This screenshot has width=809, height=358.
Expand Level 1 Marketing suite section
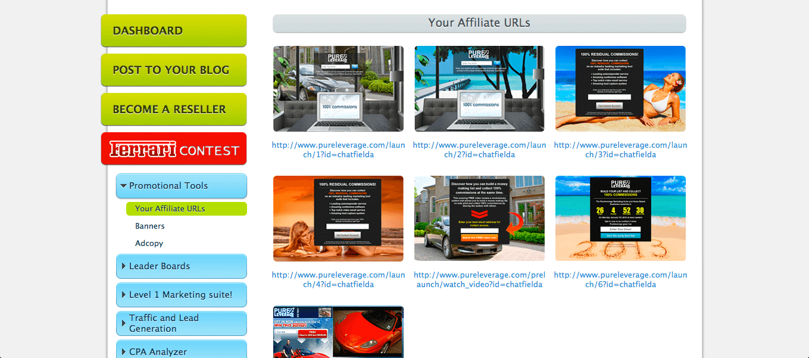coord(182,295)
